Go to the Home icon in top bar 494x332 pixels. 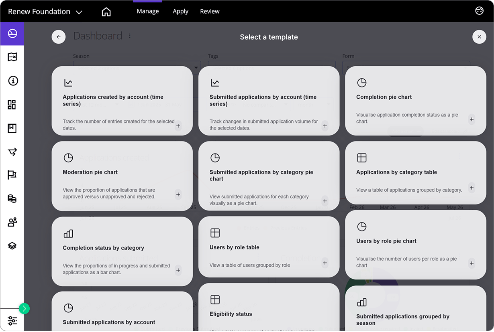[x=106, y=12]
